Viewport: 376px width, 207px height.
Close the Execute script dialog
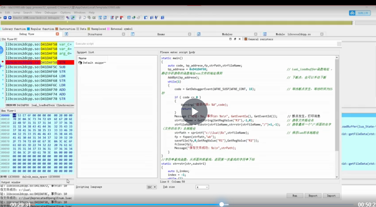[241, 39]
